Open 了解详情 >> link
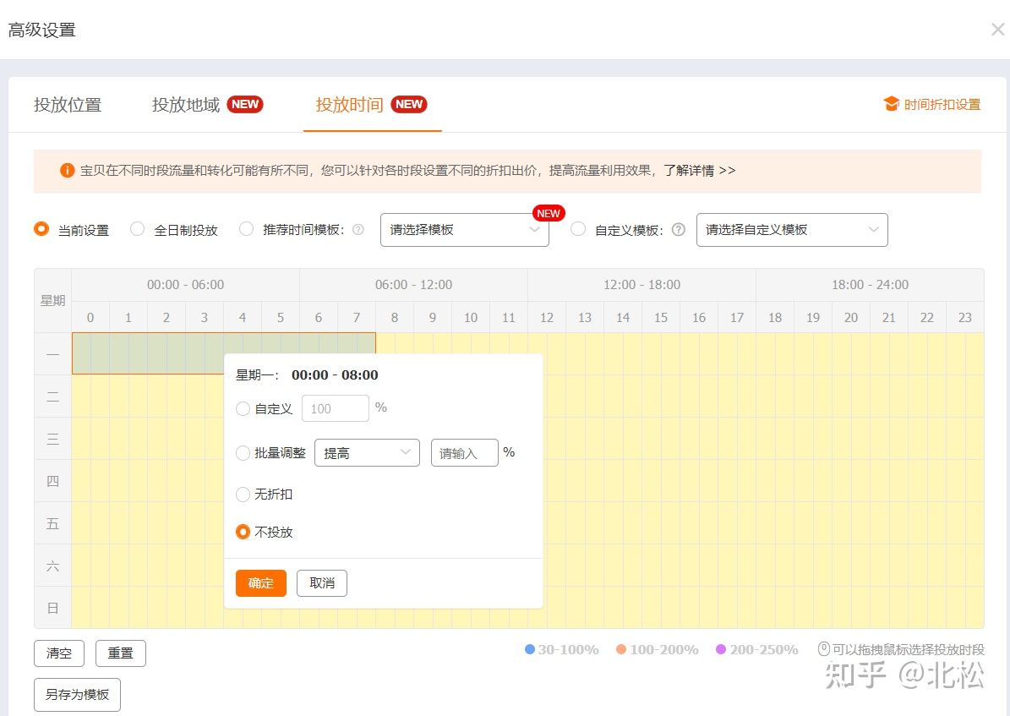The height and width of the screenshot is (716, 1010). (700, 170)
